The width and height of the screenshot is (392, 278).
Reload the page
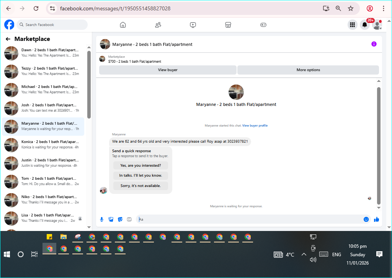[x=36, y=8]
